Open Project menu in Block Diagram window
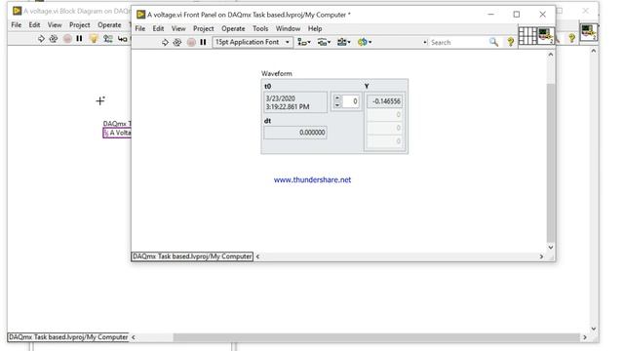624x351 pixels. point(80,24)
